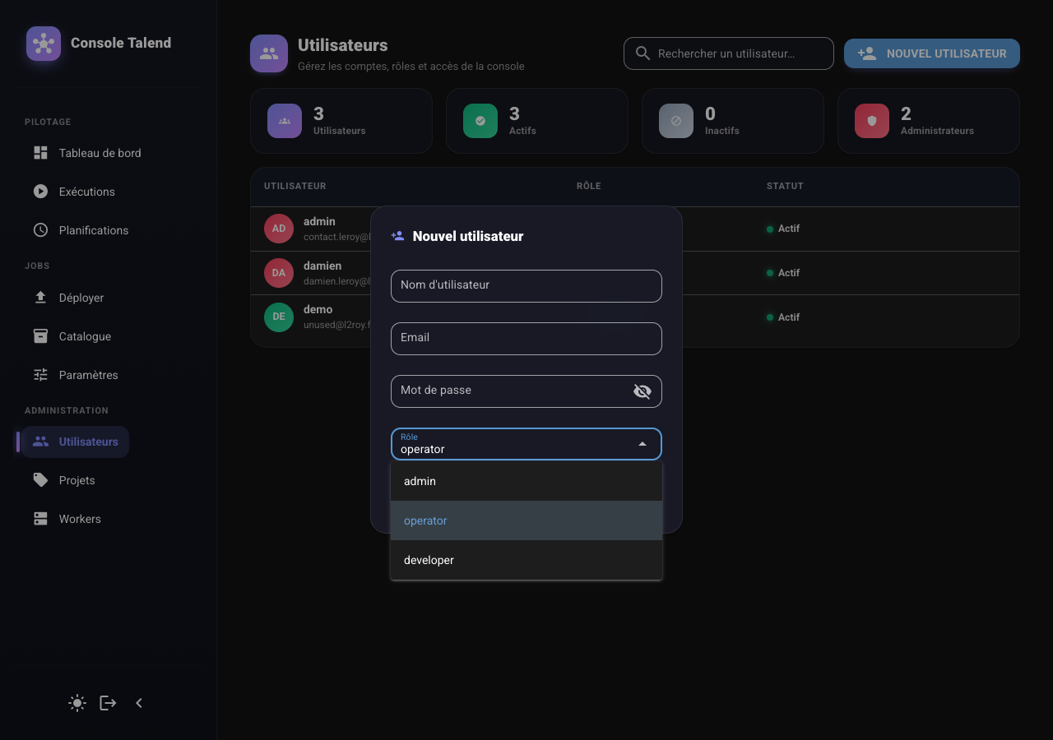Click the damien username in the table
Screen dimensions: 1053x740
pyautogui.click(x=322, y=266)
